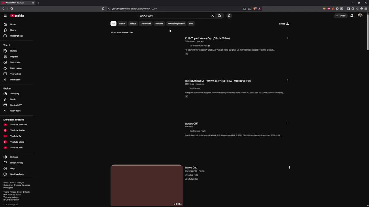Clear the search box with the X
This screenshot has width=369, height=207.
(x=212, y=16)
